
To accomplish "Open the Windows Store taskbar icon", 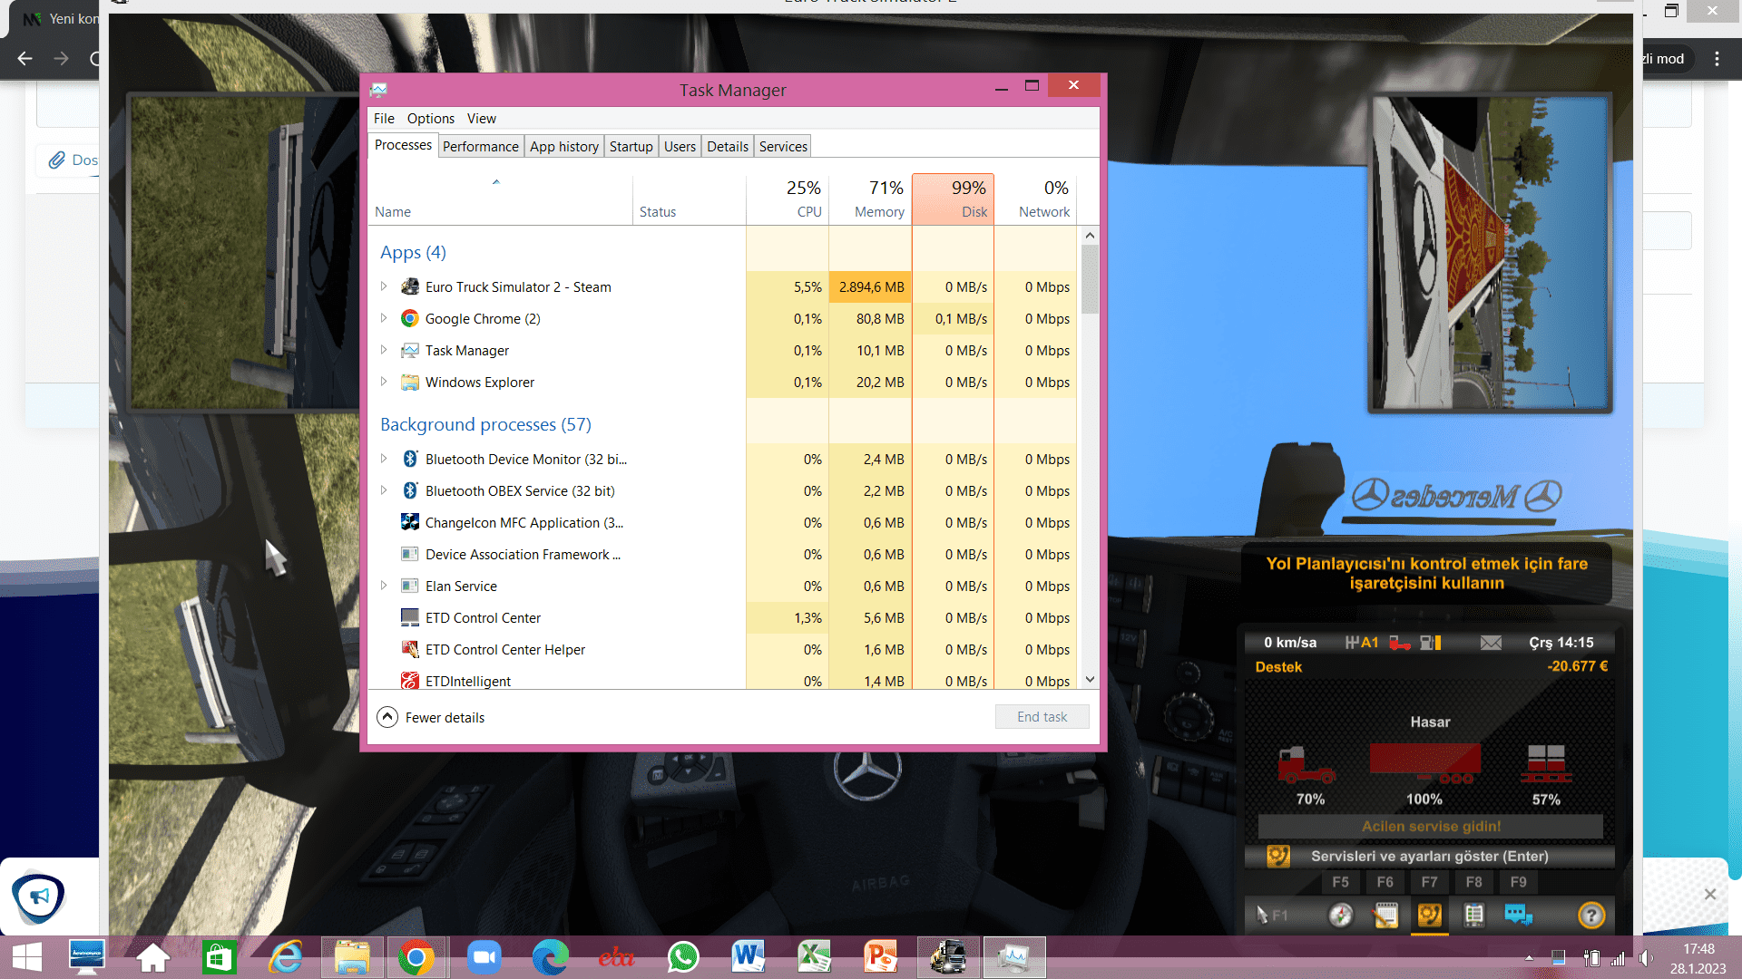I will click(x=219, y=957).
